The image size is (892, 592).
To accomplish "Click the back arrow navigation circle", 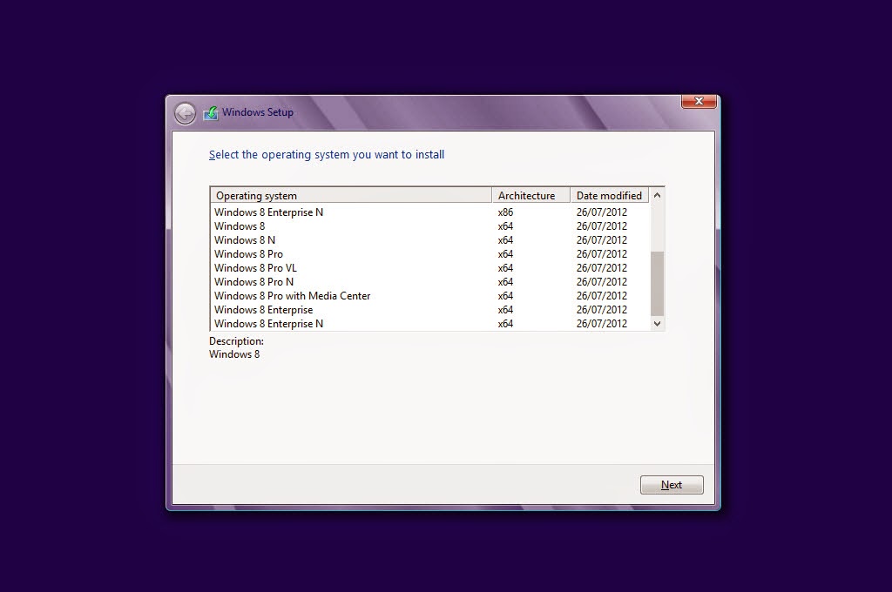I will click(x=185, y=112).
